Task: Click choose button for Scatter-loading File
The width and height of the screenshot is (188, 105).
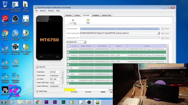Action: click(x=166, y=33)
